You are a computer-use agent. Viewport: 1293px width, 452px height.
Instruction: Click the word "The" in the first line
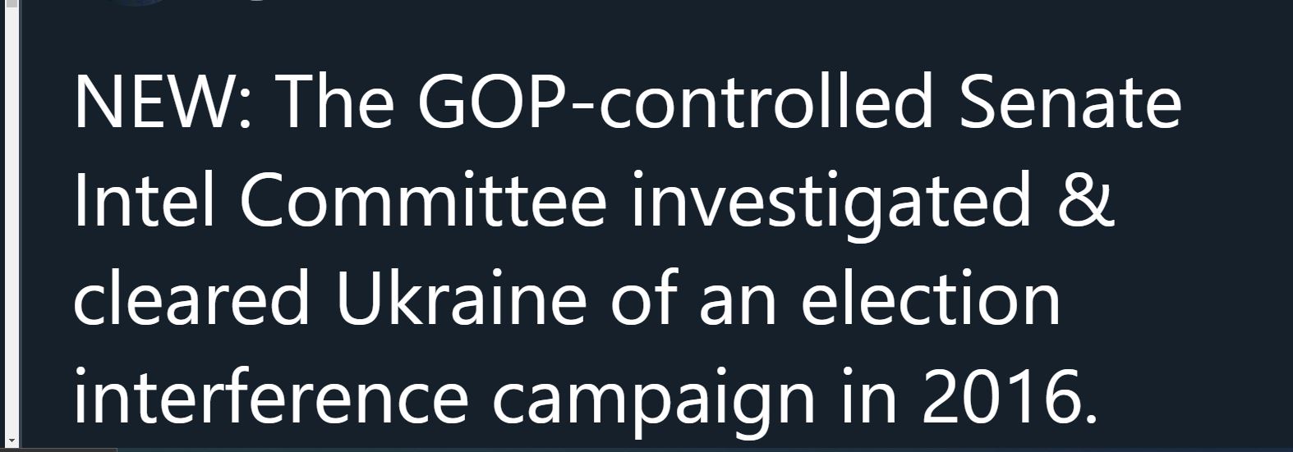click(x=336, y=103)
